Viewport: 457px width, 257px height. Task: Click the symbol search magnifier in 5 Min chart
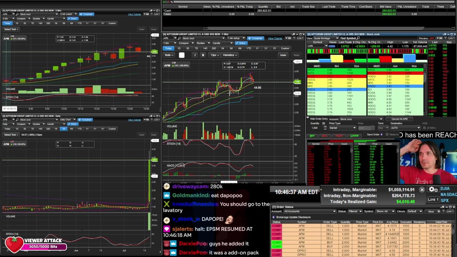tap(17, 14)
